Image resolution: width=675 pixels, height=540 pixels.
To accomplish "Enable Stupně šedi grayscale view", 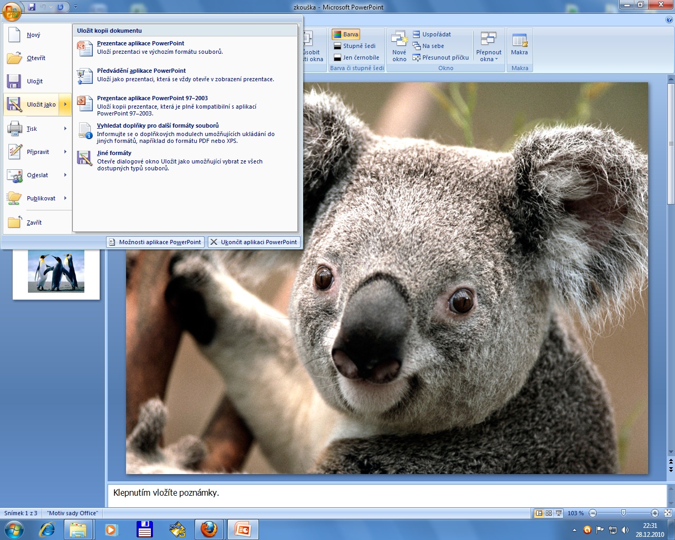I will pos(354,46).
